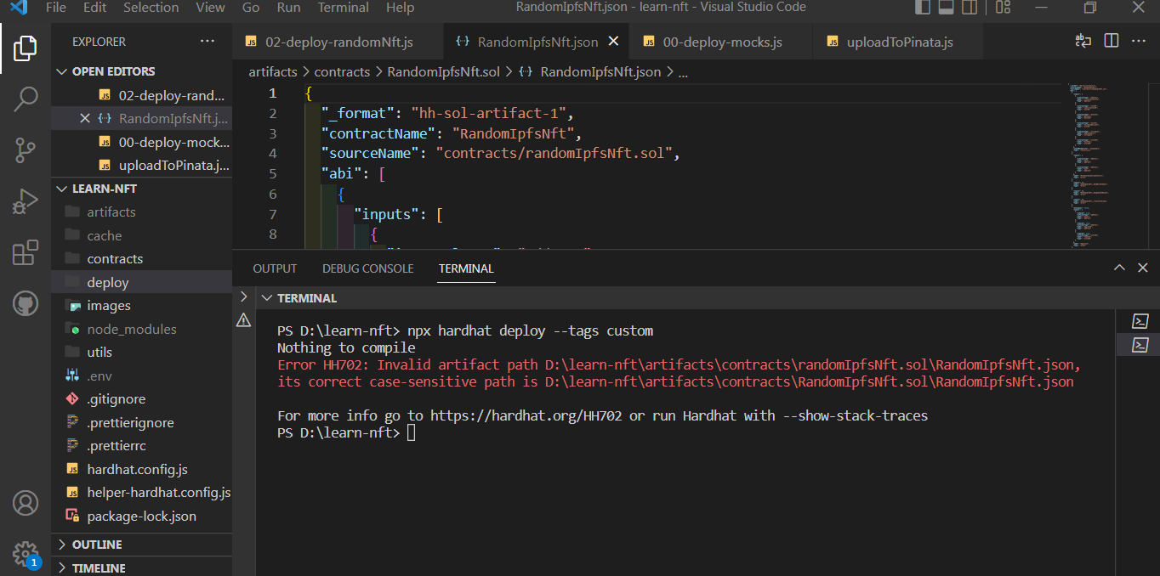This screenshot has width=1160, height=576.
Task: Click the VS Code logo in the title bar
Action: [19, 8]
